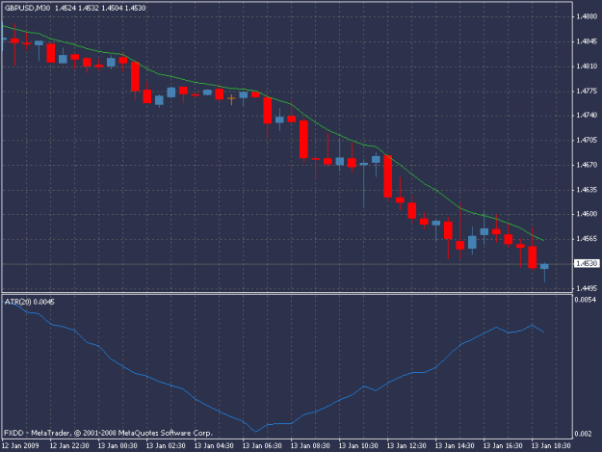Click the 1.4565 price scale value
The width and height of the screenshot is (602, 452).
(587, 239)
